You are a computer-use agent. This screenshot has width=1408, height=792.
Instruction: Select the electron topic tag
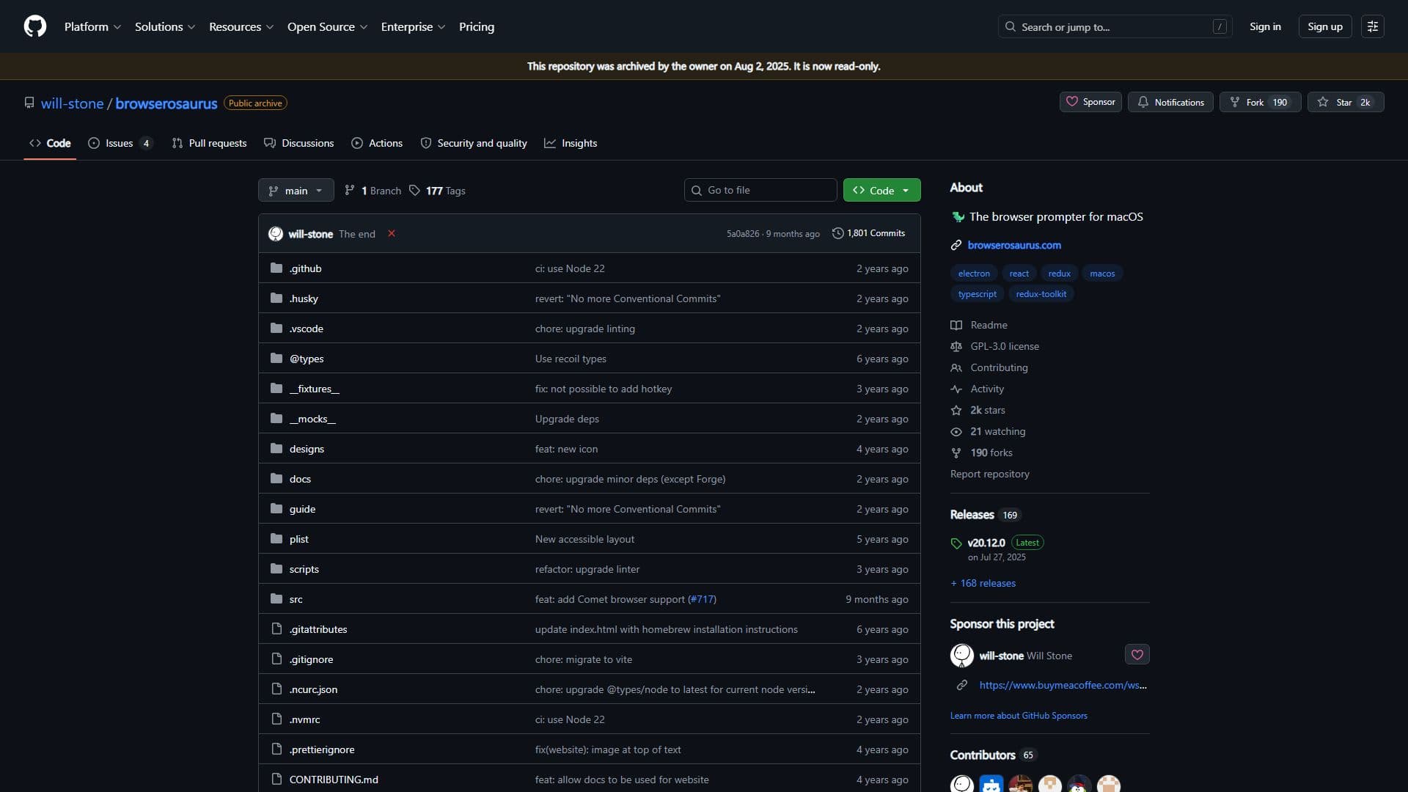coord(974,273)
